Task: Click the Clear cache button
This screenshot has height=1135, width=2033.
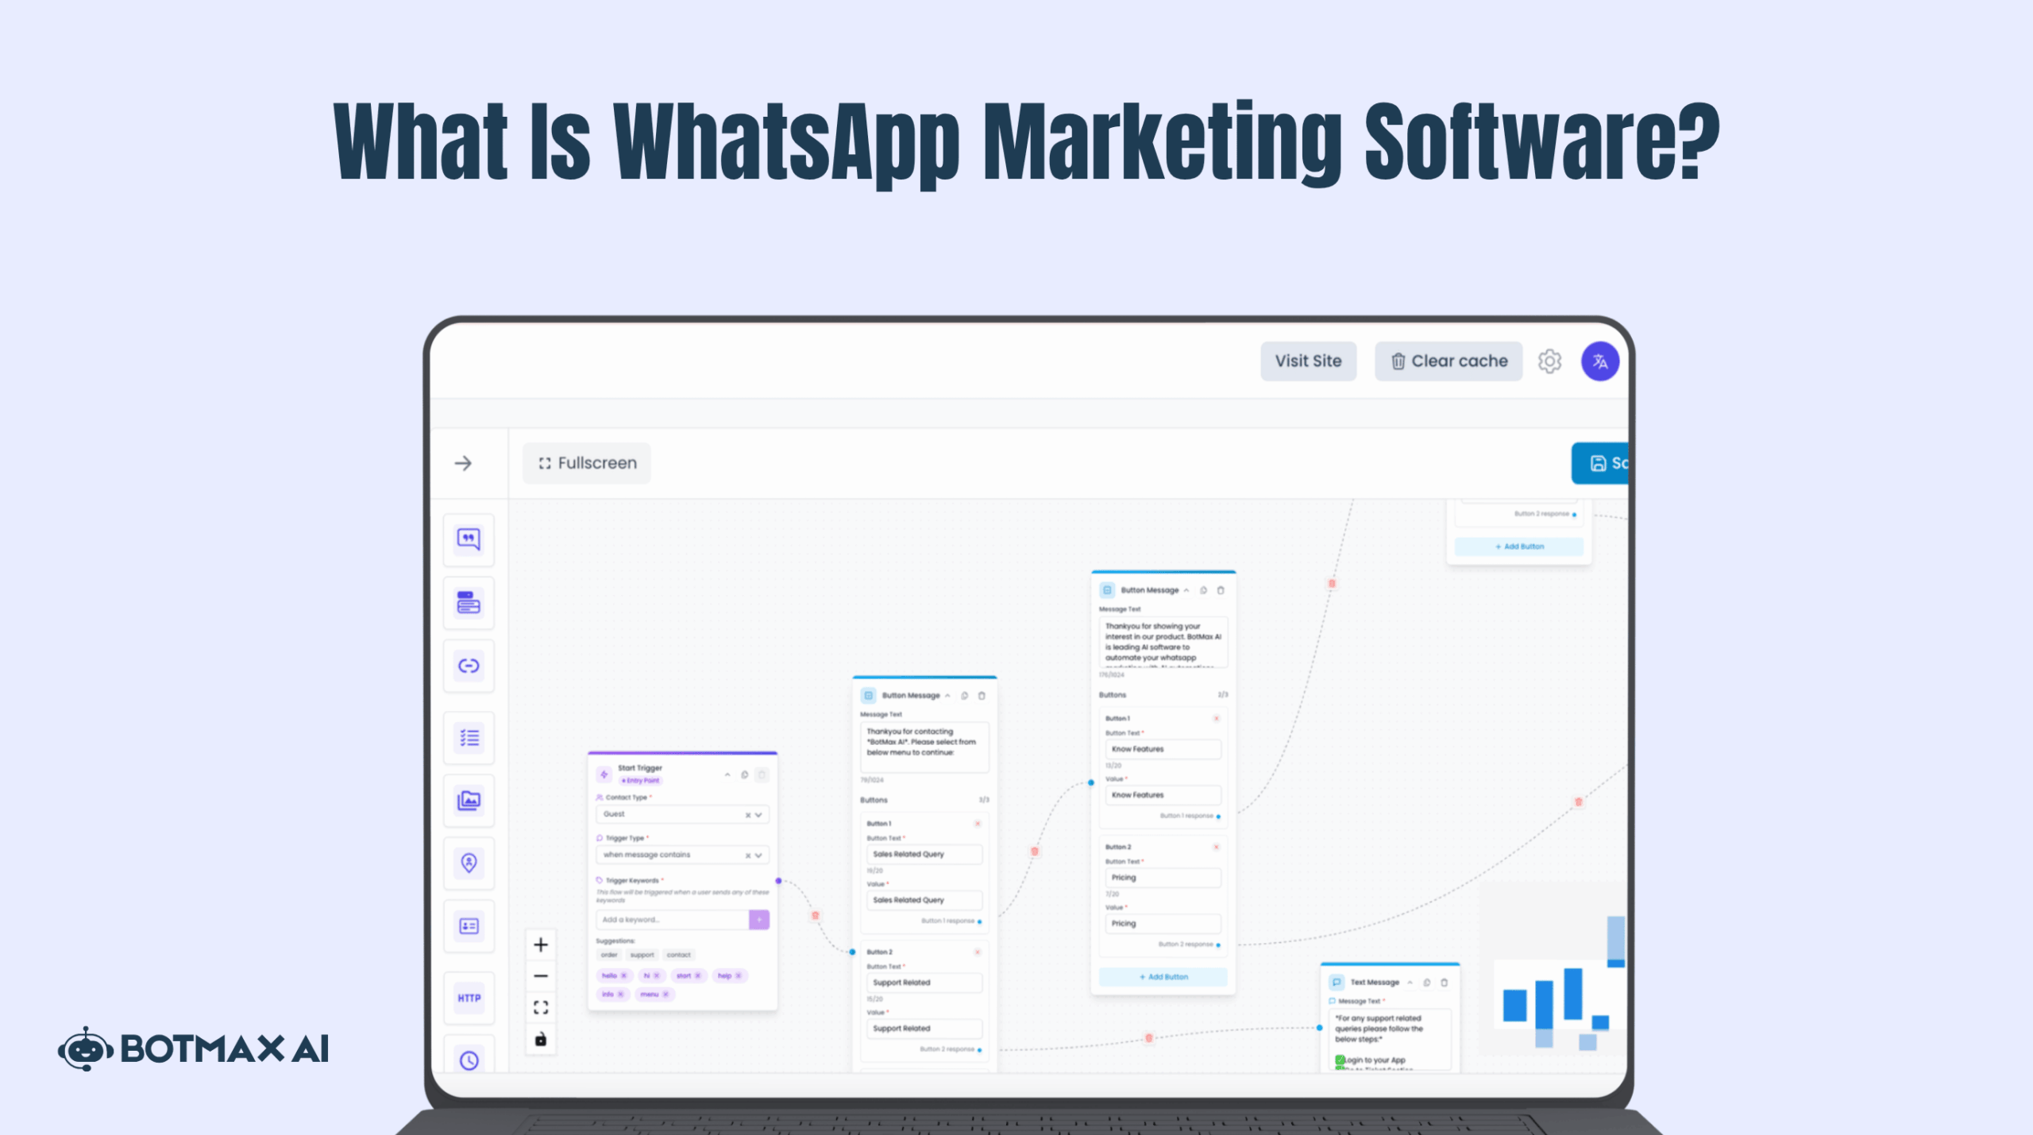Action: (x=1448, y=361)
